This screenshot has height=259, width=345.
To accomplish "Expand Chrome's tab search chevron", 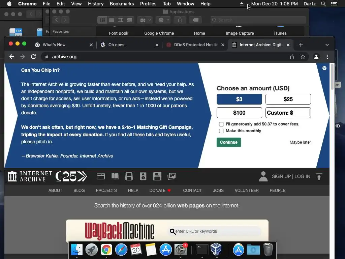I will pyautogui.click(x=327, y=45).
